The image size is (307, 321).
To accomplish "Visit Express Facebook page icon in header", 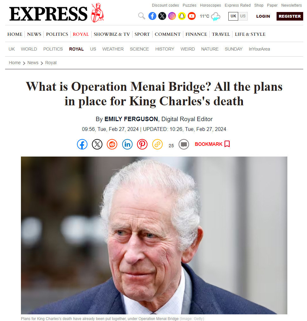I will [x=152, y=16].
